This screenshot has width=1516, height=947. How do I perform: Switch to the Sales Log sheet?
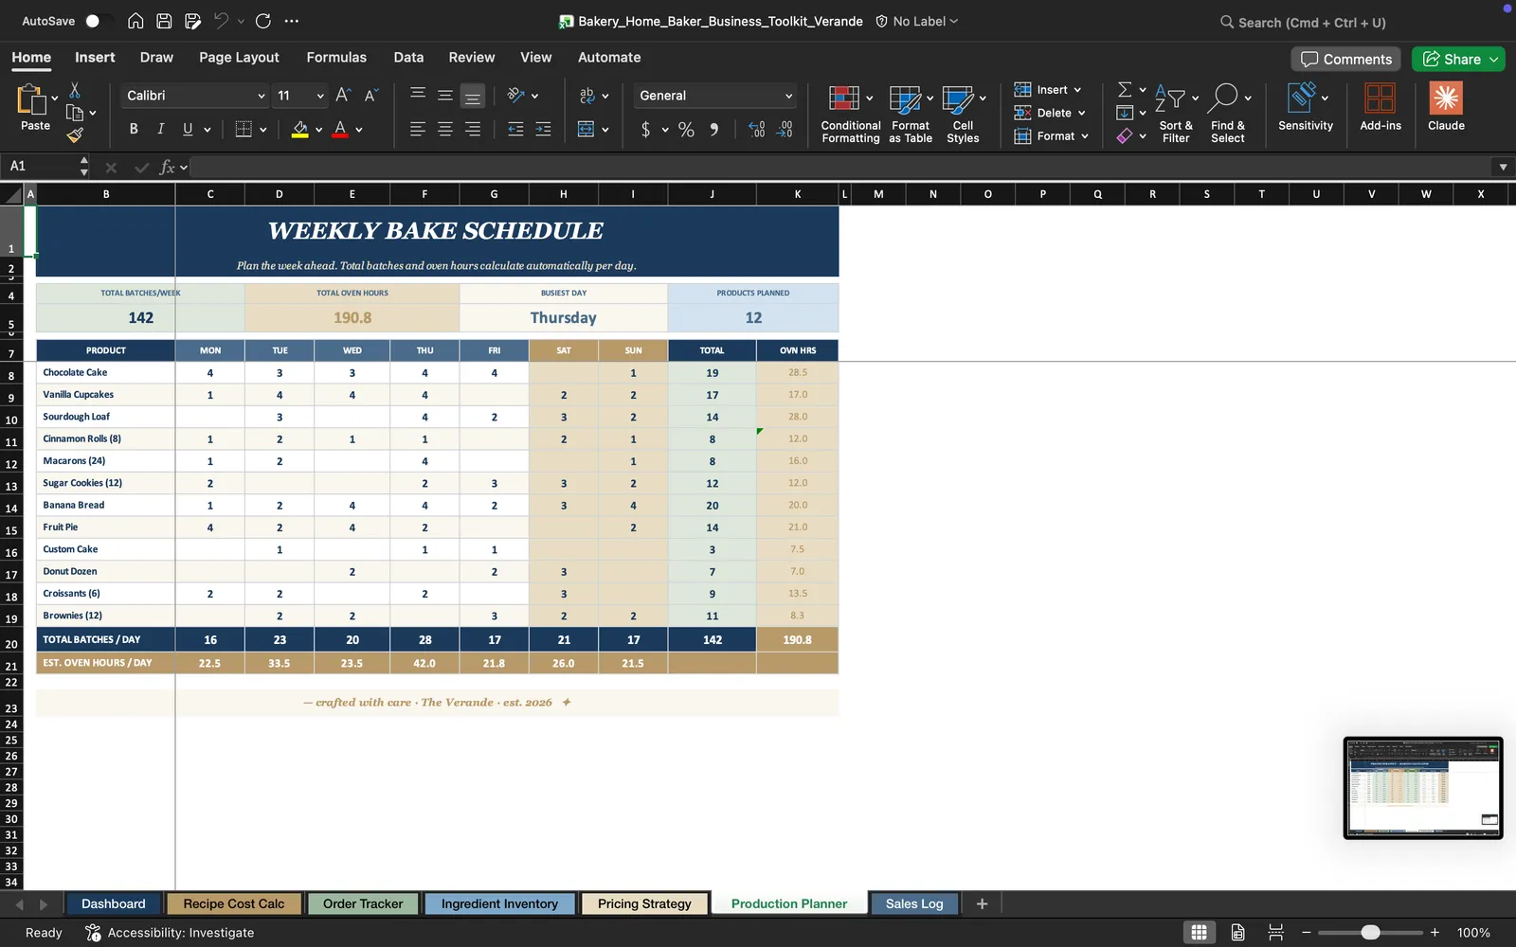coord(914,903)
